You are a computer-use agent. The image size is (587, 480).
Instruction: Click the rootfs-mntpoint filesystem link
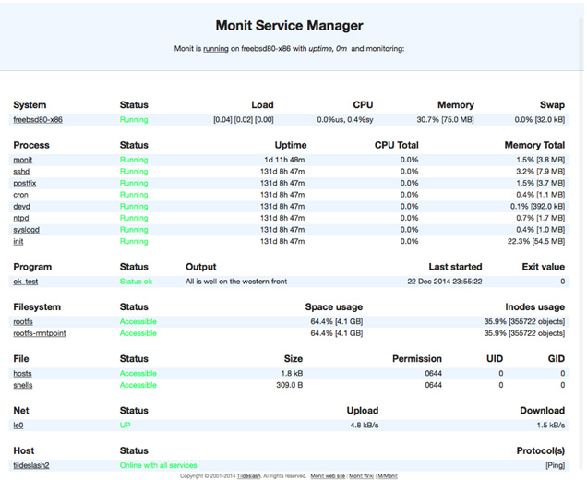pos(40,333)
